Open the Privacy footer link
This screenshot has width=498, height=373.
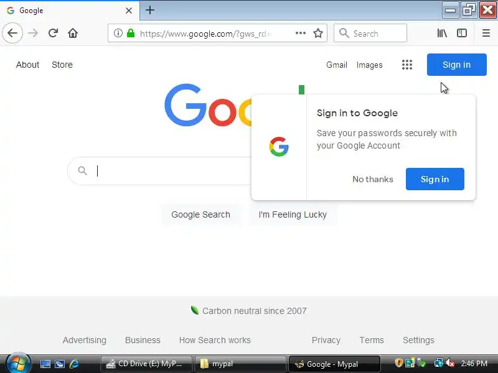coord(326,340)
